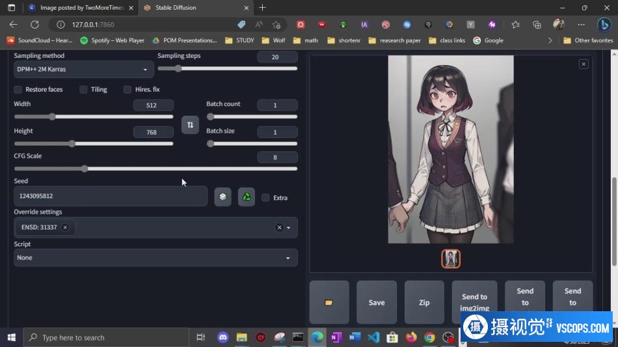618x347 pixels.
Task: Click the Width slider
Action: [94, 116]
